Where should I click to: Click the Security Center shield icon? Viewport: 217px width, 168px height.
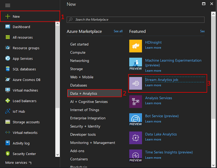(8, 154)
